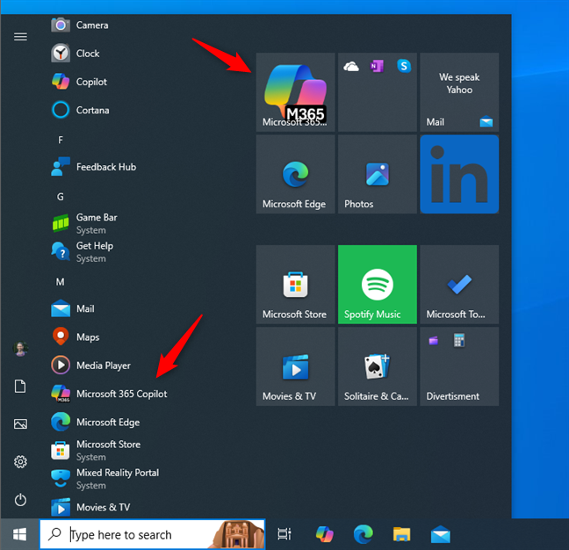569x550 pixels.
Task: Open Mail from the taskbar
Action: coord(441,534)
